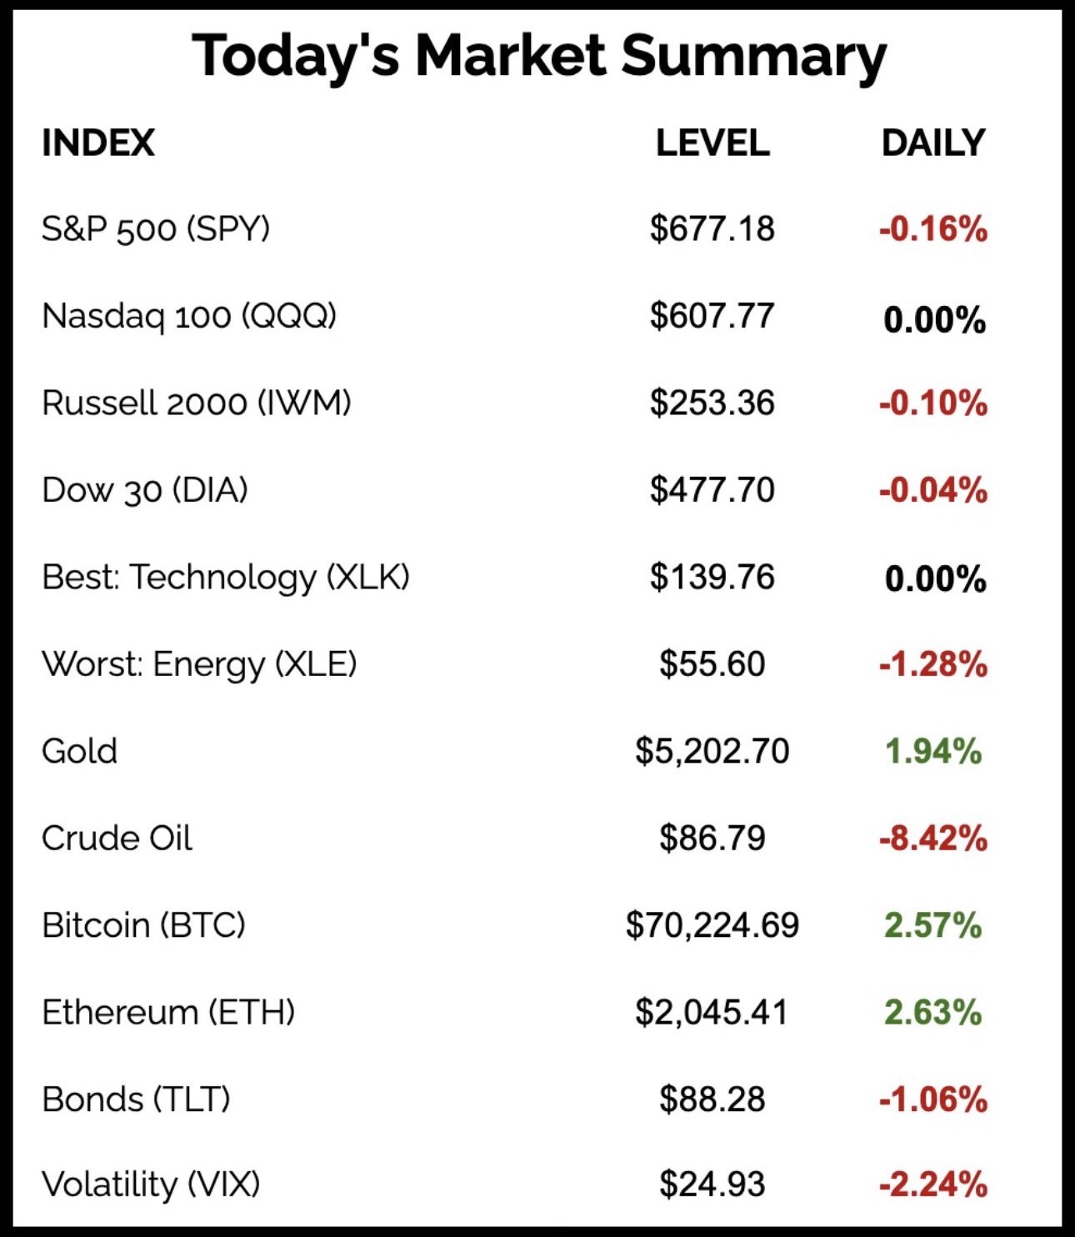Click the LEVEL column header
Image resolution: width=1075 pixels, height=1237 pixels.
coord(712,143)
